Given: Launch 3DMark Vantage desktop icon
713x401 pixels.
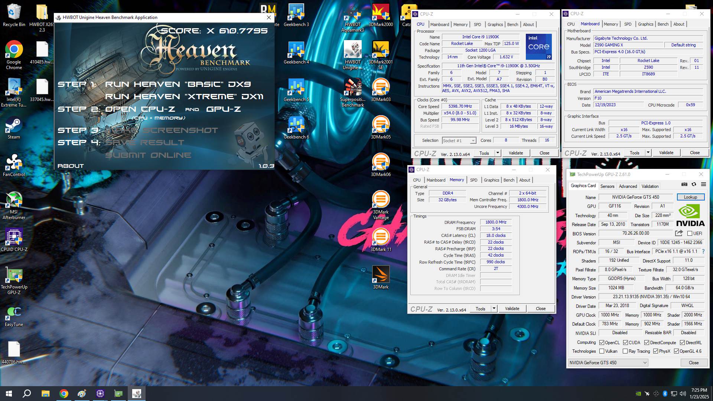Looking at the screenshot, I should (x=381, y=205).
